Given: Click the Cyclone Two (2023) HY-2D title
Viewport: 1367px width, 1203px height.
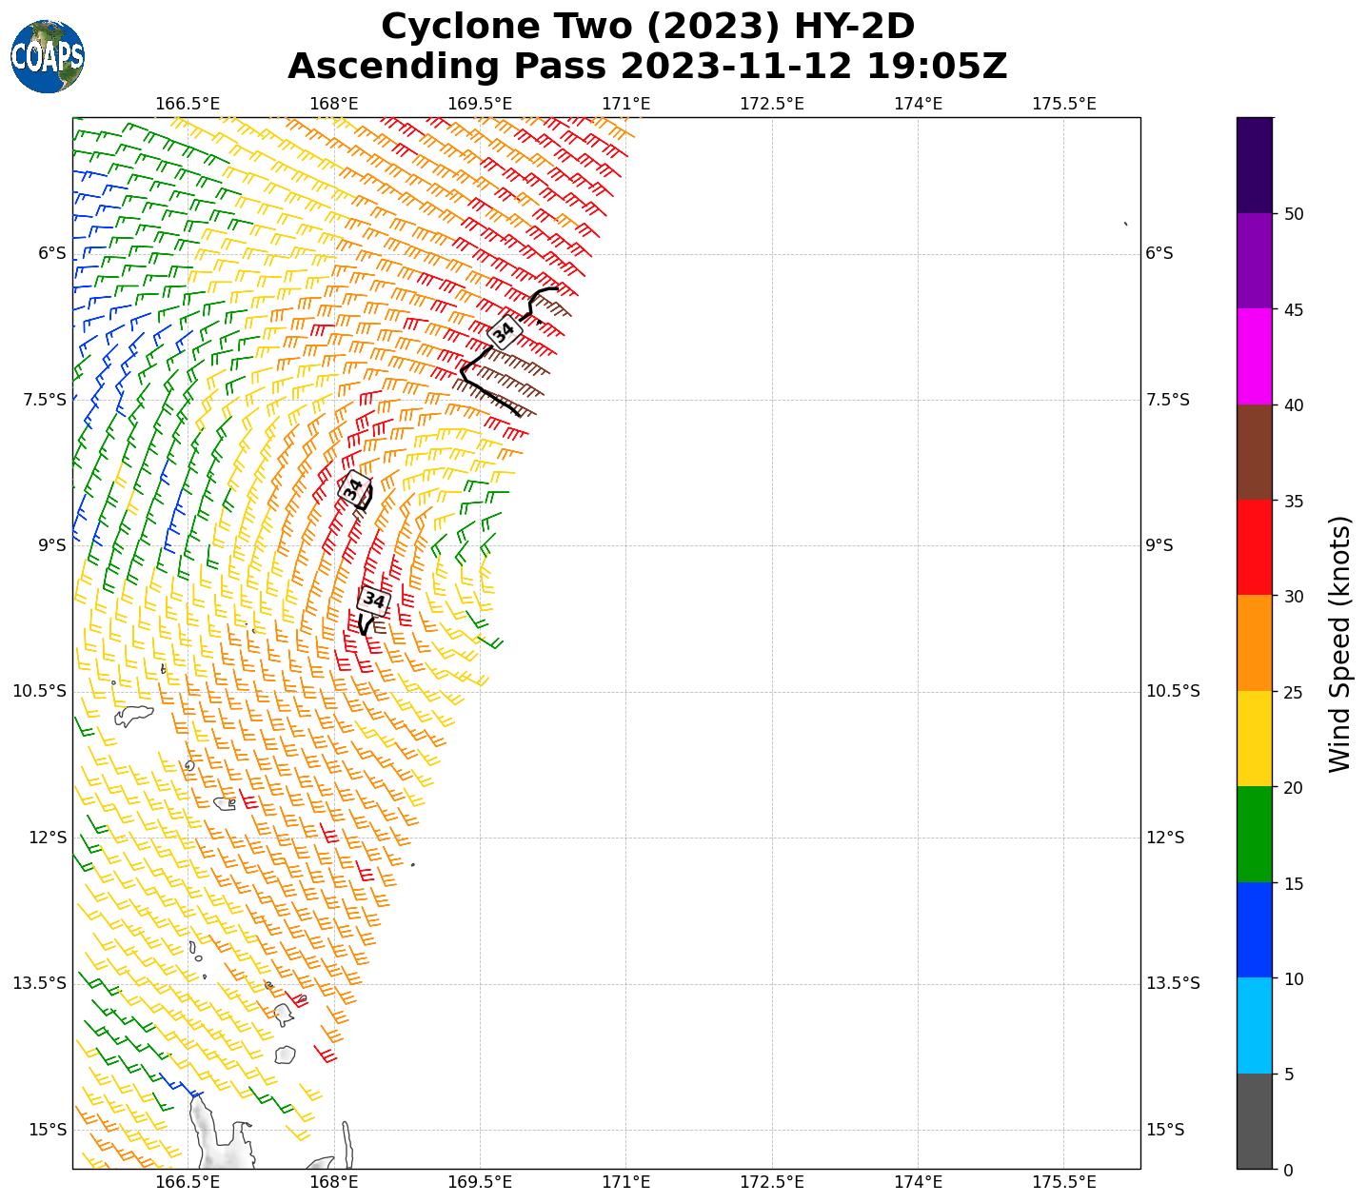Looking at the screenshot, I should tap(647, 27).
